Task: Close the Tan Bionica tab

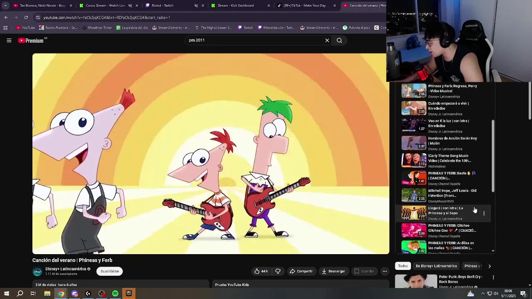Action: tap(71, 5)
